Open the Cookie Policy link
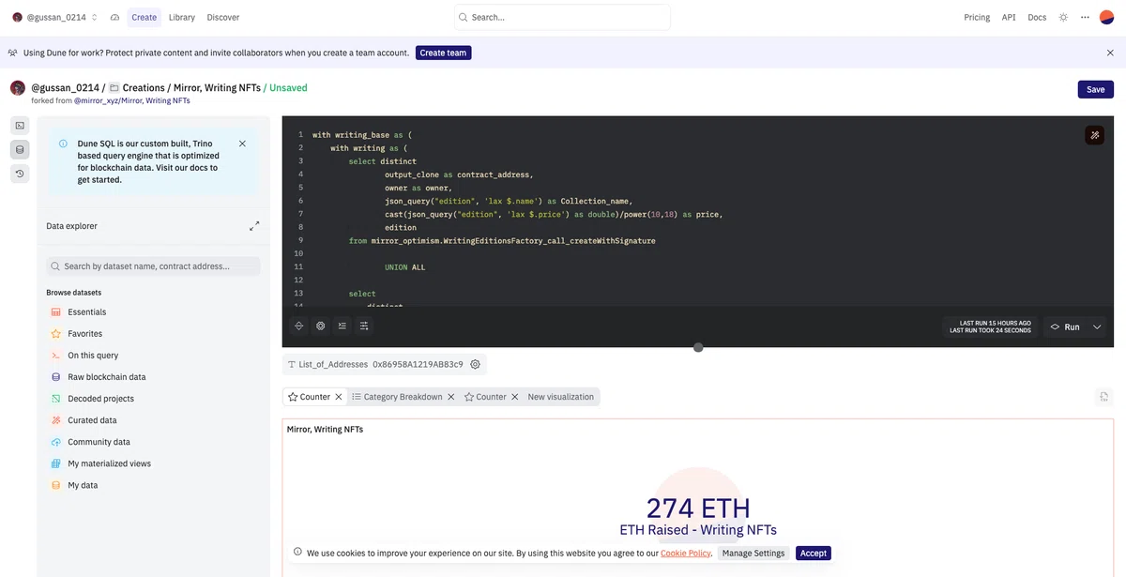1126x577 pixels. tap(686, 554)
